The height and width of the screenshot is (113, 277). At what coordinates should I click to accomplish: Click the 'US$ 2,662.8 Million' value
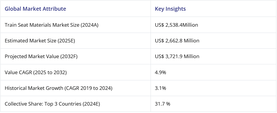point(177,41)
